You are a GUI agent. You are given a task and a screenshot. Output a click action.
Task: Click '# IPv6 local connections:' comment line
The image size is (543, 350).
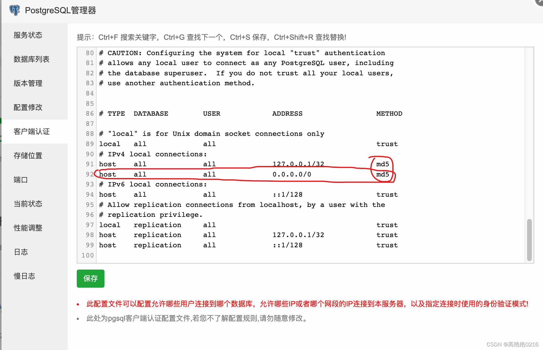click(x=153, y=184)
